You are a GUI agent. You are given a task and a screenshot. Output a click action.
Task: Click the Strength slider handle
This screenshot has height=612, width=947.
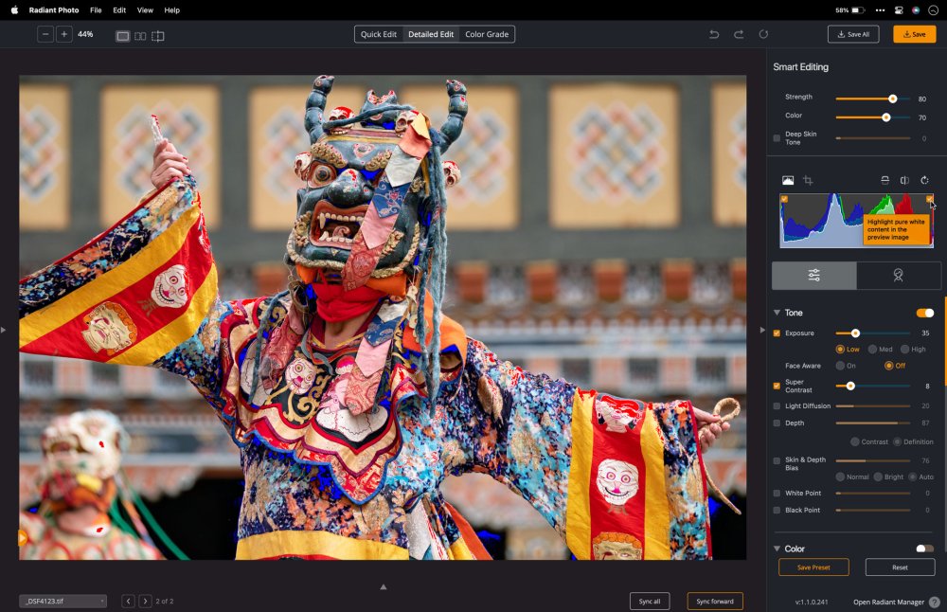coord(892,98)
